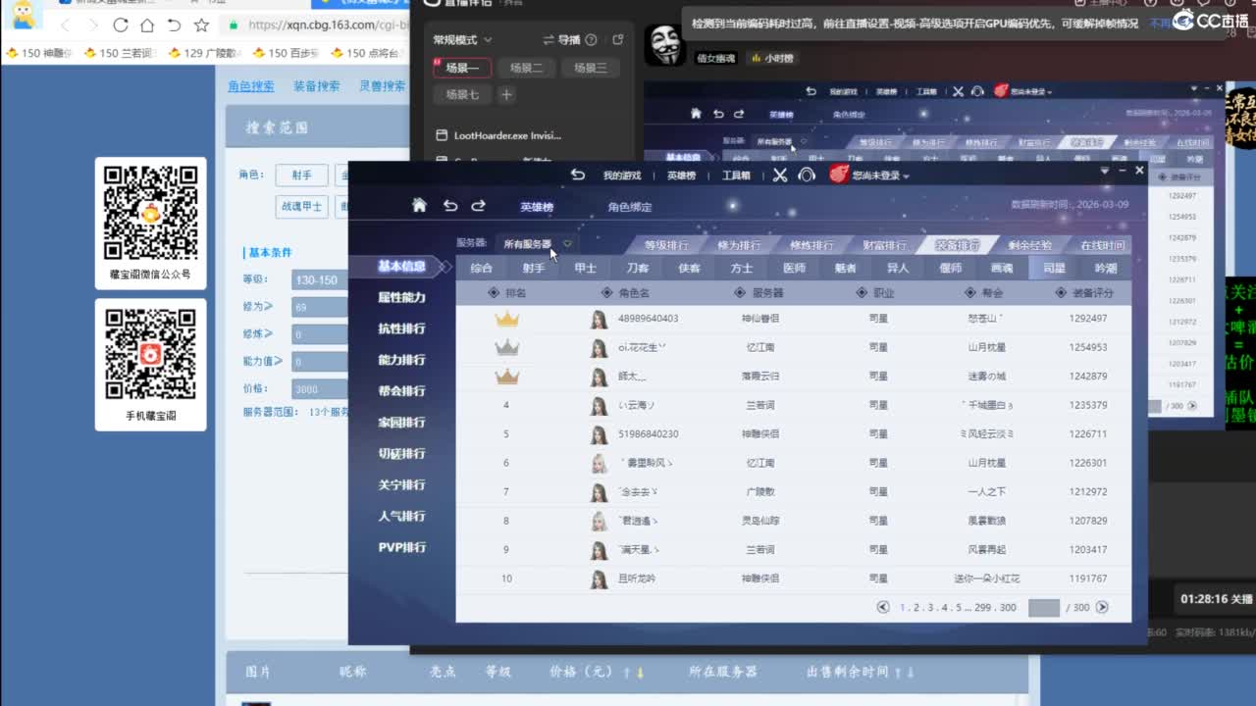Click the undo arrow beside the home icon
1256x706 pixels.
(x=450, y=205)
